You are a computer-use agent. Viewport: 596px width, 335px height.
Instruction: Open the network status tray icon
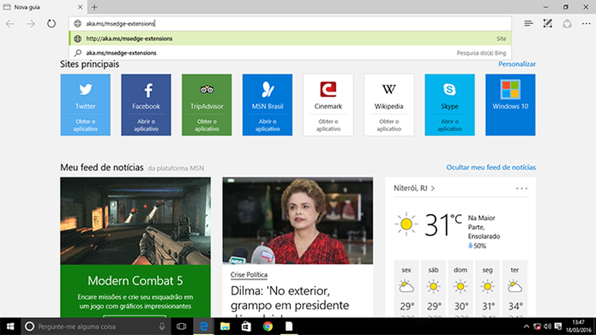[537, 327]
